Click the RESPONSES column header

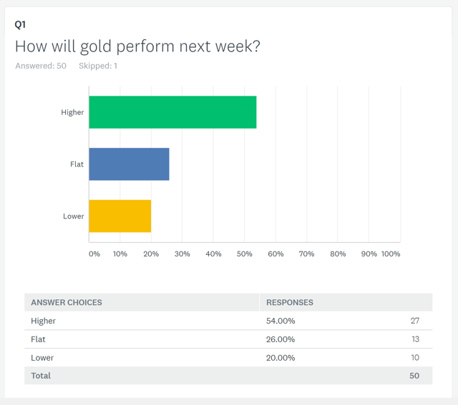(290, 302)
